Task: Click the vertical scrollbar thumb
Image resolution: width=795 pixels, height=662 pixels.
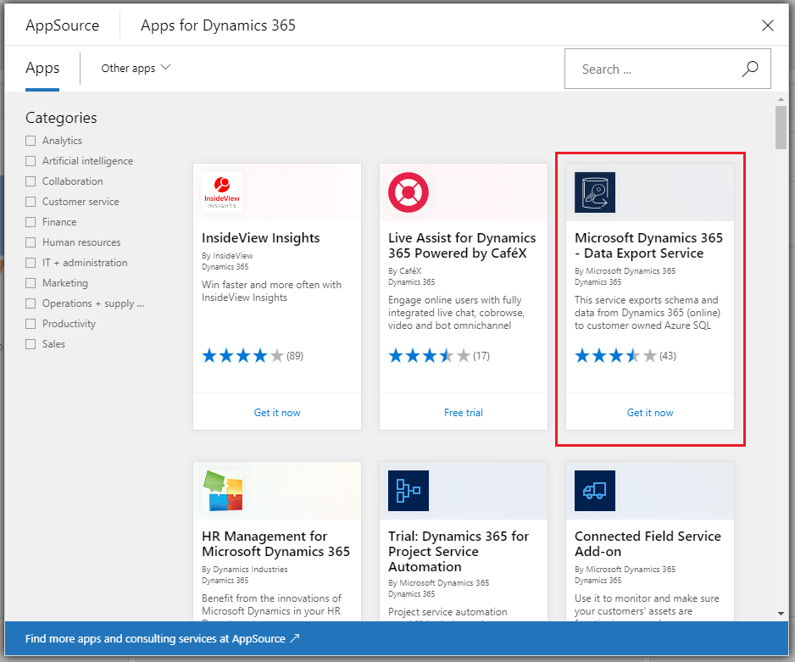Action: point(781,127)
